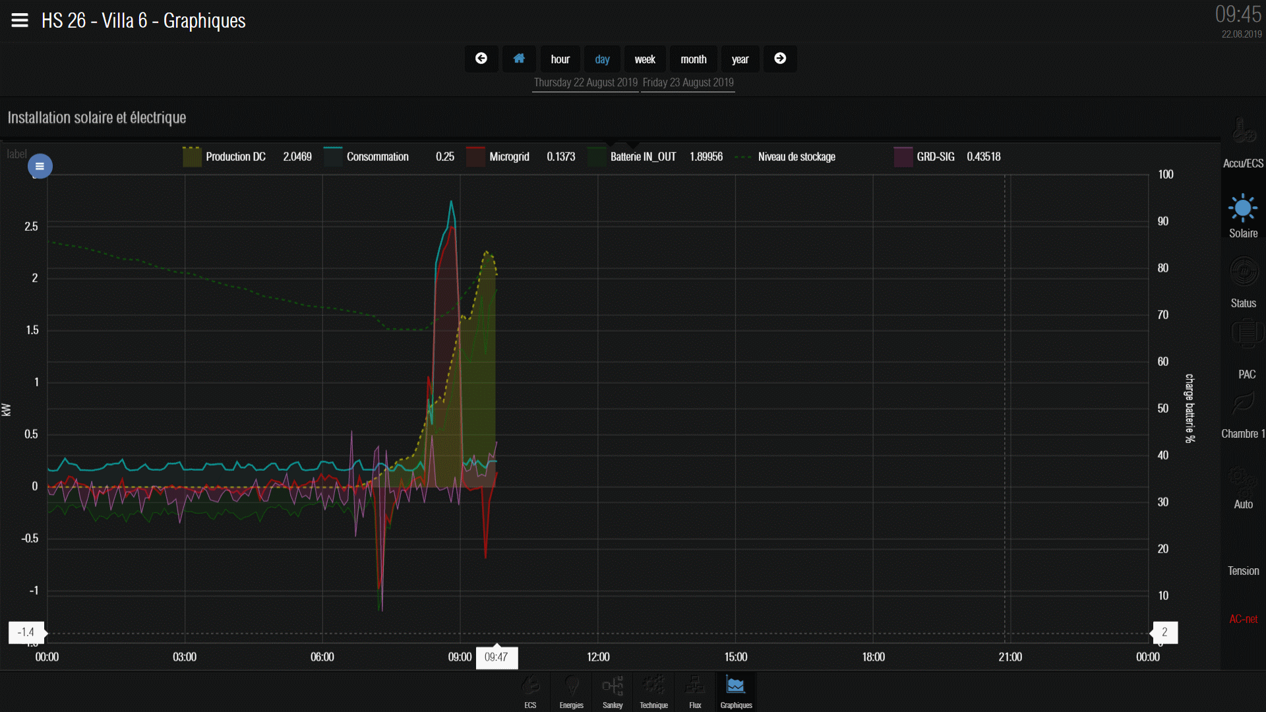1266x712 pixels.
Task: Click the Microgrid red color swatch
Action: pyautogui.click(x=475, y=157)
